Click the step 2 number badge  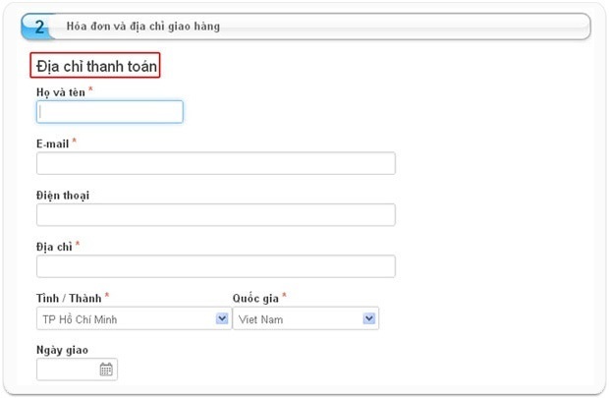click(39, 27)
